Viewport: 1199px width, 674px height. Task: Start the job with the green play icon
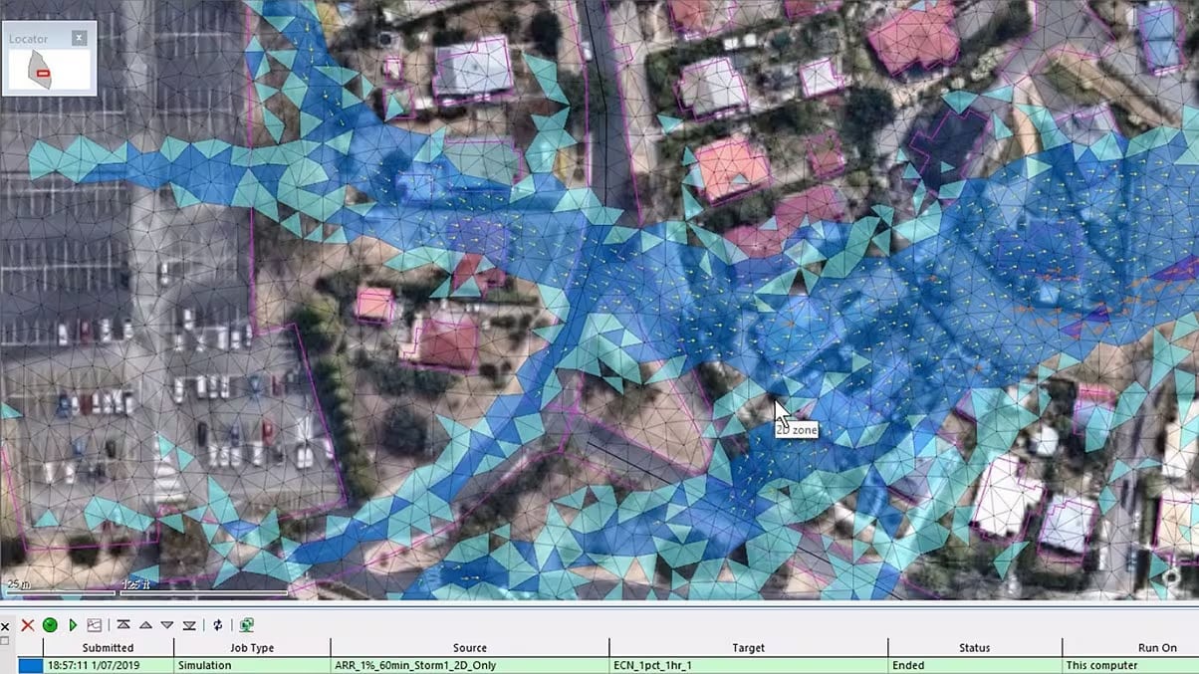tap(73, 625)
